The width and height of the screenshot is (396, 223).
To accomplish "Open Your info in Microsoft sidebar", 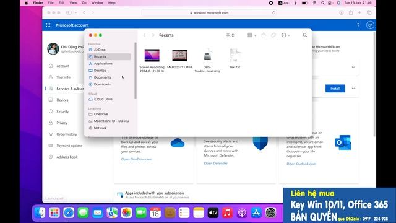I will [63, 77].
